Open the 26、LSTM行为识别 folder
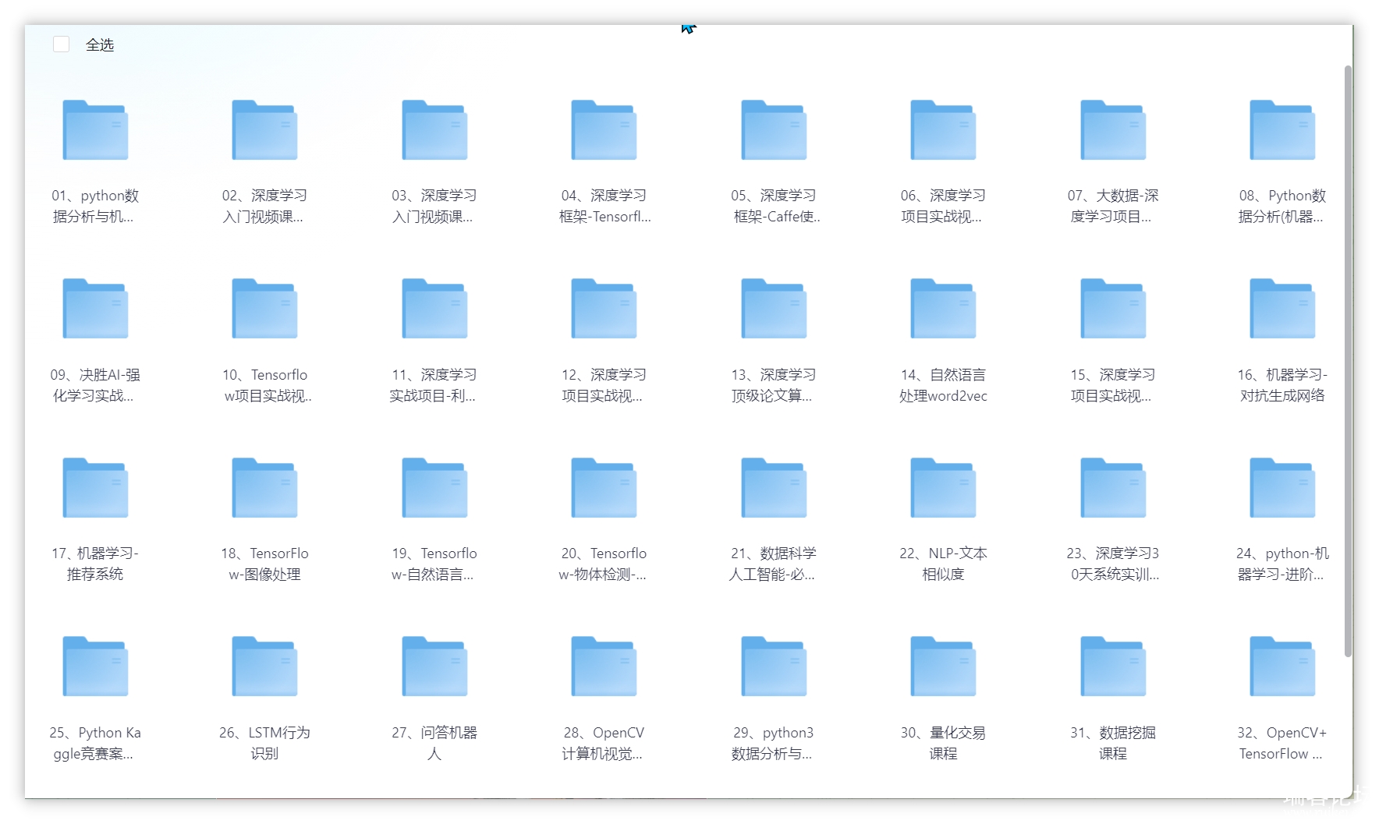Screen dimensions: 1379x824 click(x=264, y=667)
